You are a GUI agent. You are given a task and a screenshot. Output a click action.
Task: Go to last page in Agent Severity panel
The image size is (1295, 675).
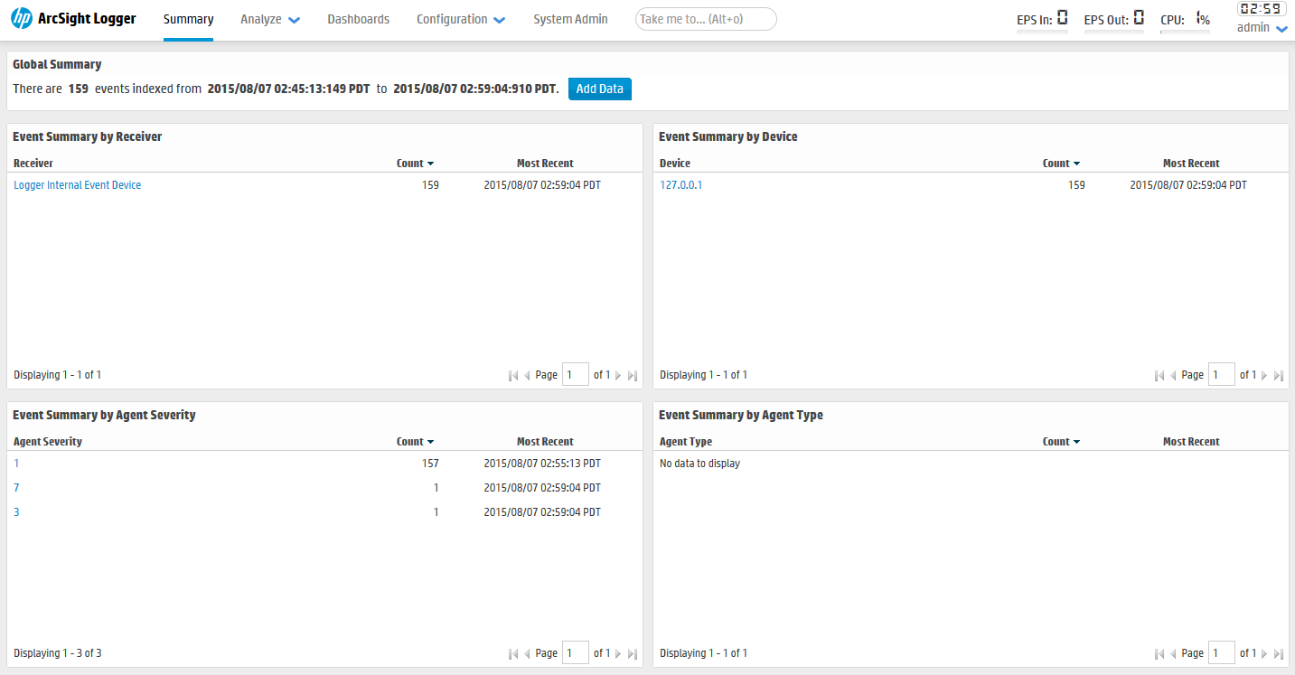tap(633, 653)
